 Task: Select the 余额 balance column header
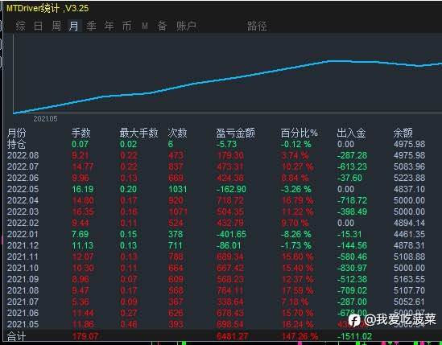[x=403, y=133]
